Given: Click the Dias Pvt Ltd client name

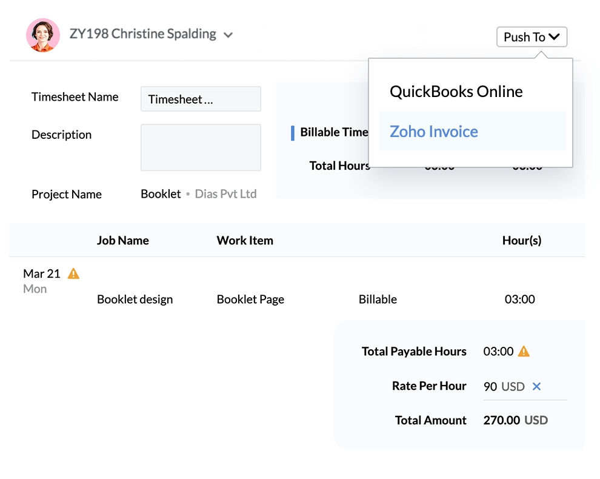Looking at the screenshot, I should point(226,194).
